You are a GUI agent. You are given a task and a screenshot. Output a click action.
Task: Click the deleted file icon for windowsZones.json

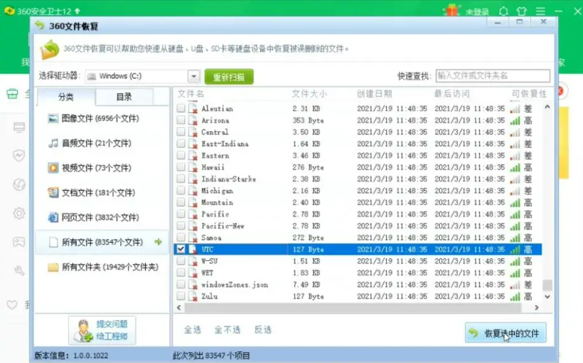pos(193,285)
